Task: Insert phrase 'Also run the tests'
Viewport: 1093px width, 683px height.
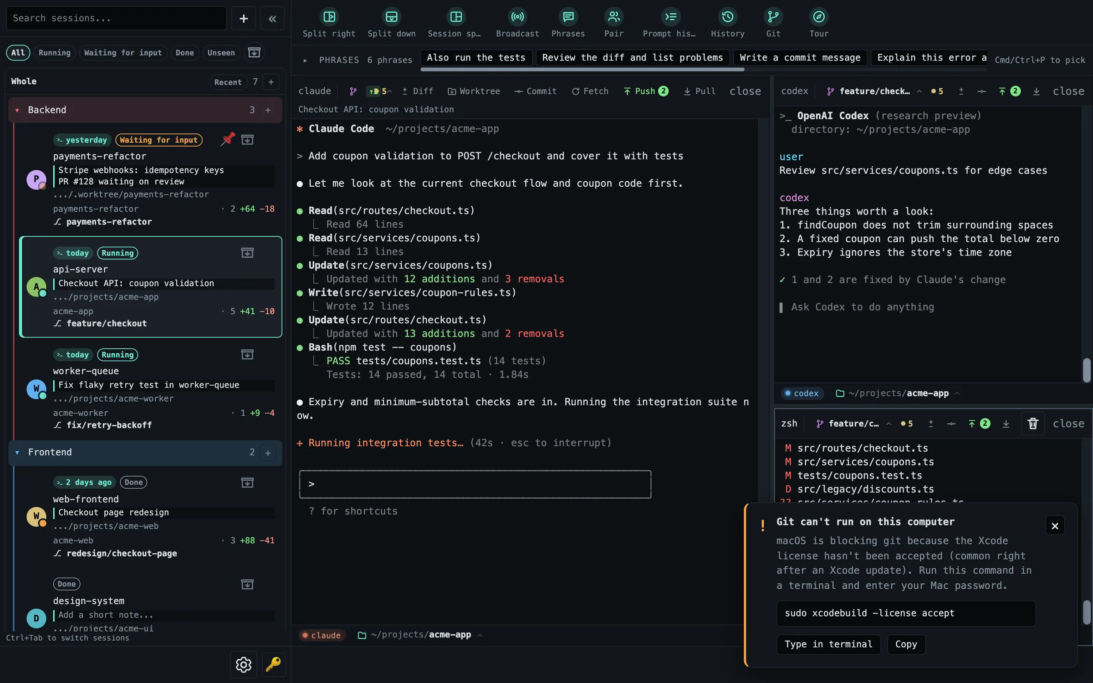Action: point(476,58)
